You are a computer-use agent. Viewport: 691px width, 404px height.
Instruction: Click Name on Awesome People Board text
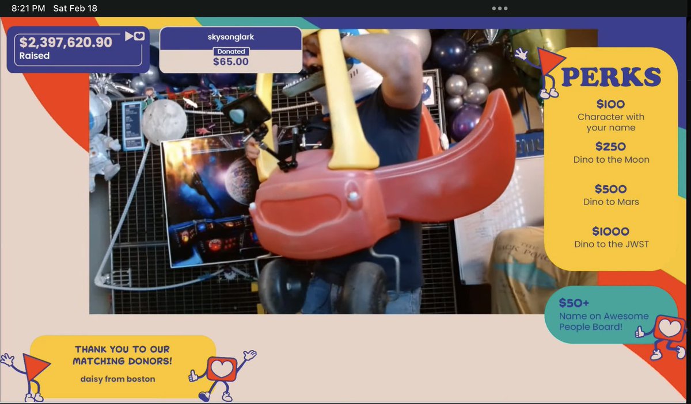603,321
